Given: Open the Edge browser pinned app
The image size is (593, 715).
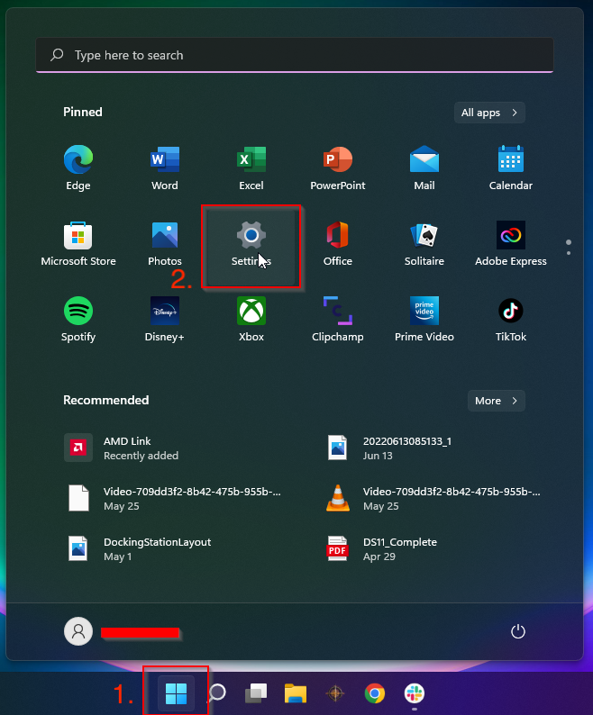Looking at the screenshot, I should (x=78, y=167).
